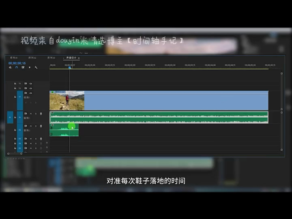
Task: Click ruler at 00;00;04;00 mark
Action: click(210, 65)
